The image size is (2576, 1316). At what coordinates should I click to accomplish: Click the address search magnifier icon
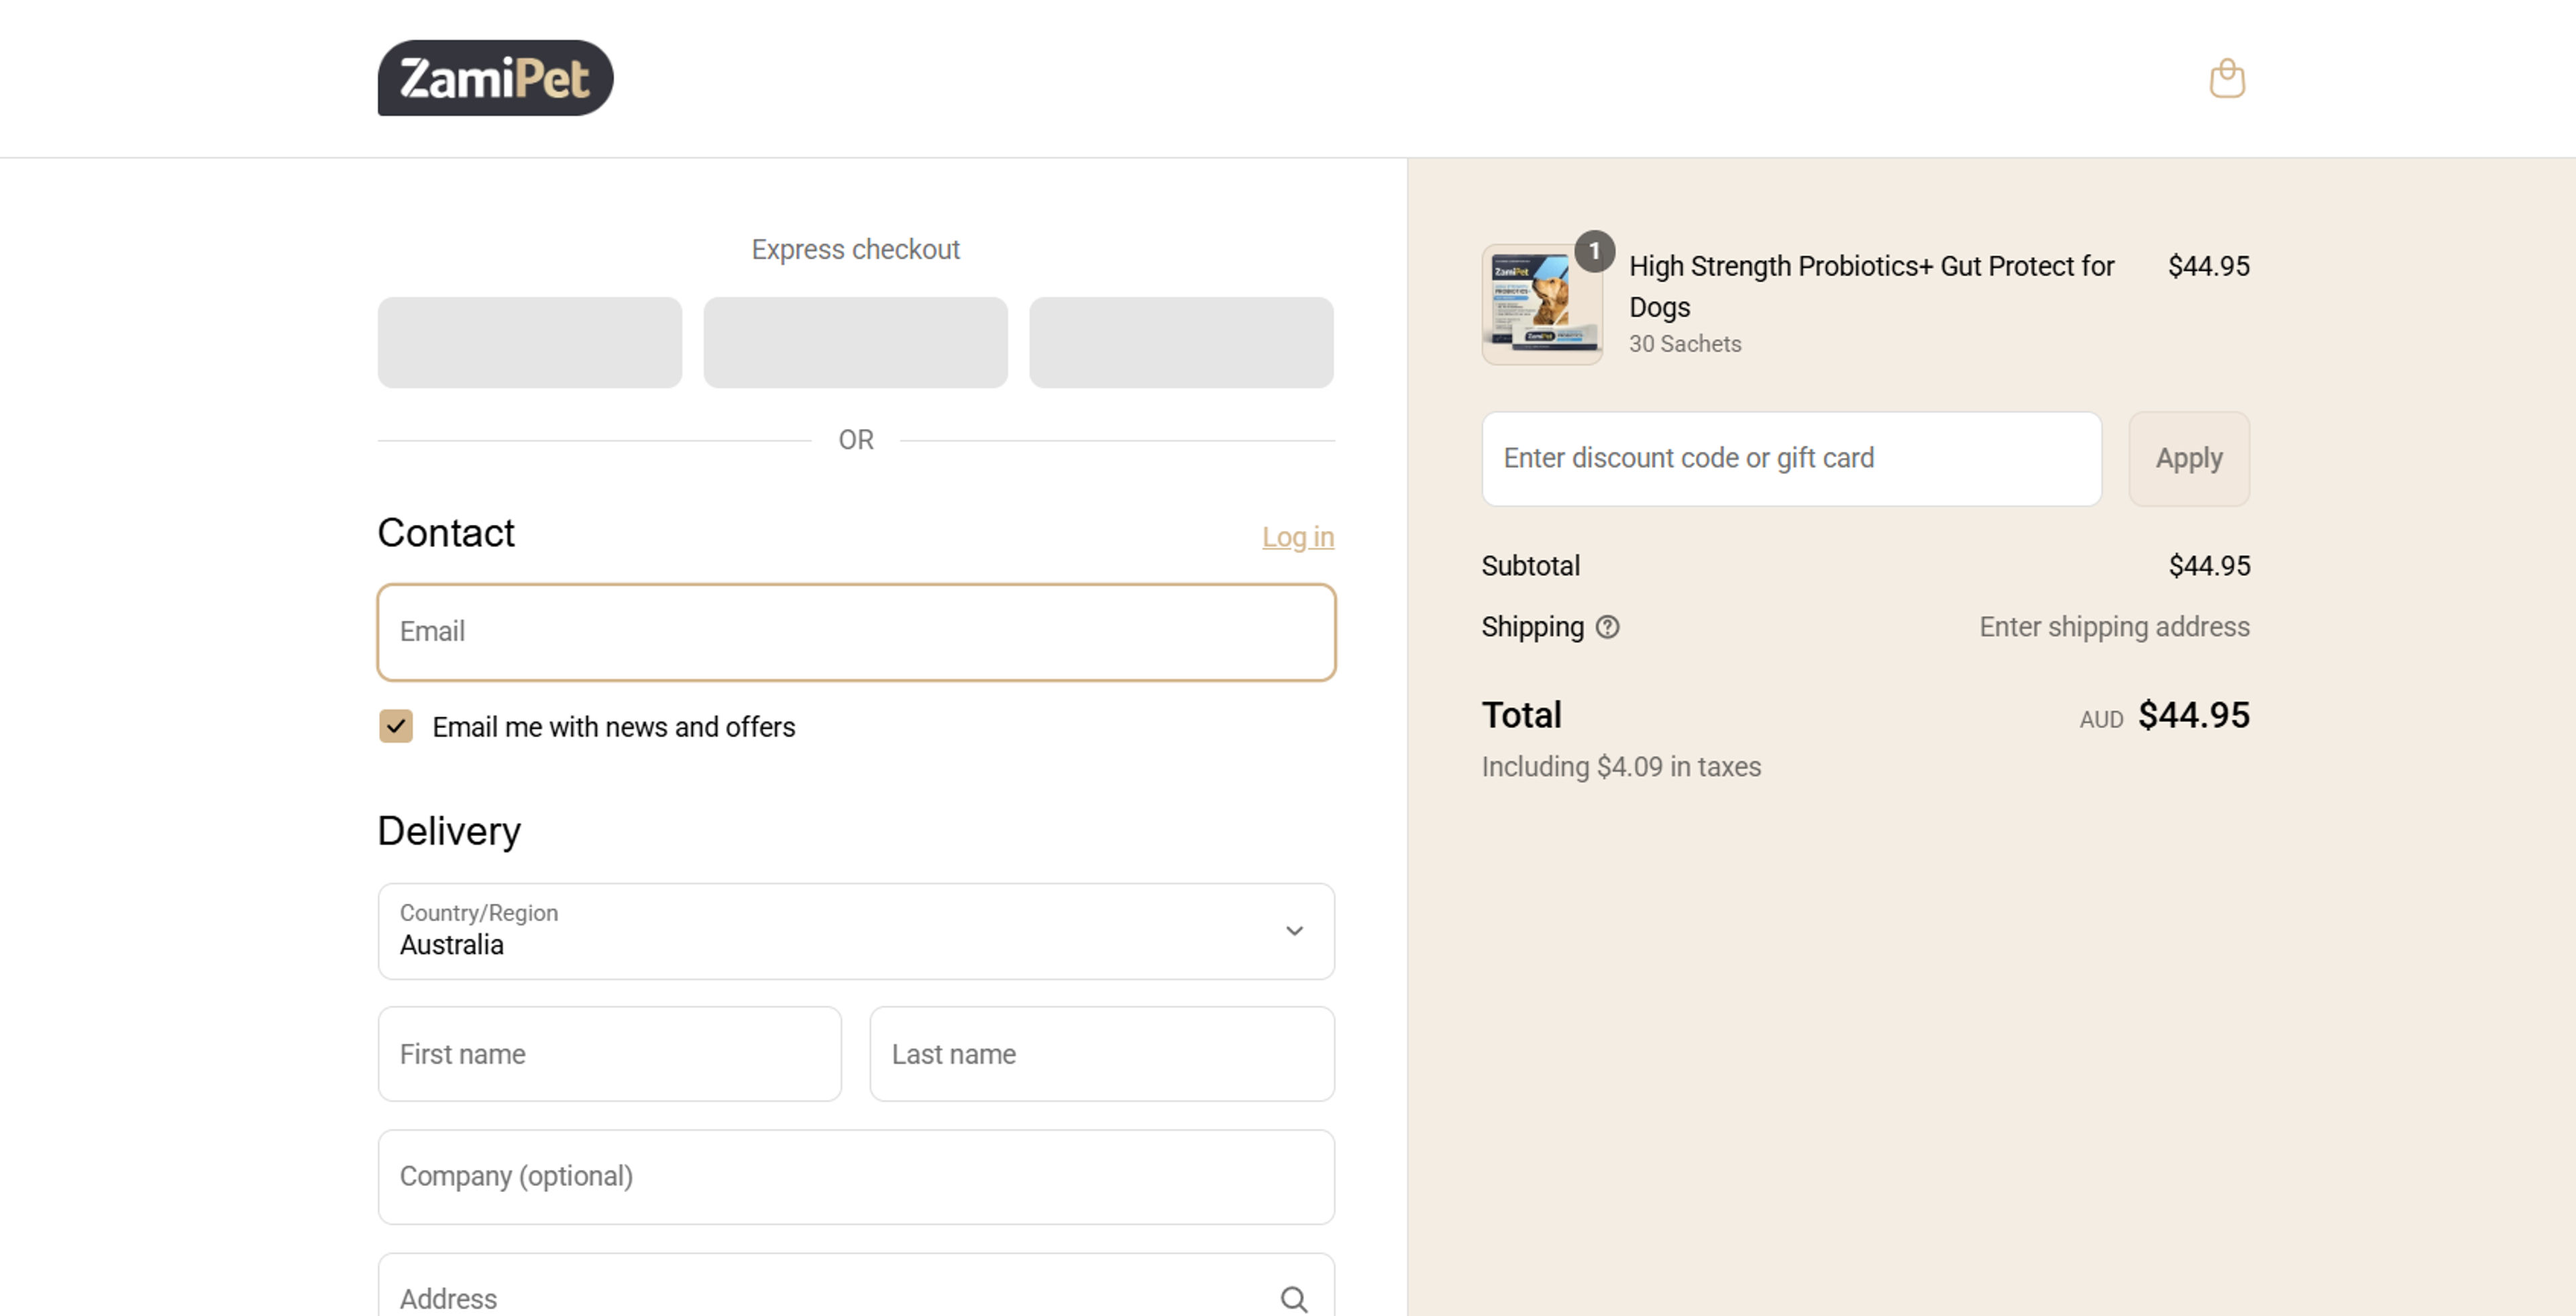tap(1294, 1299)
